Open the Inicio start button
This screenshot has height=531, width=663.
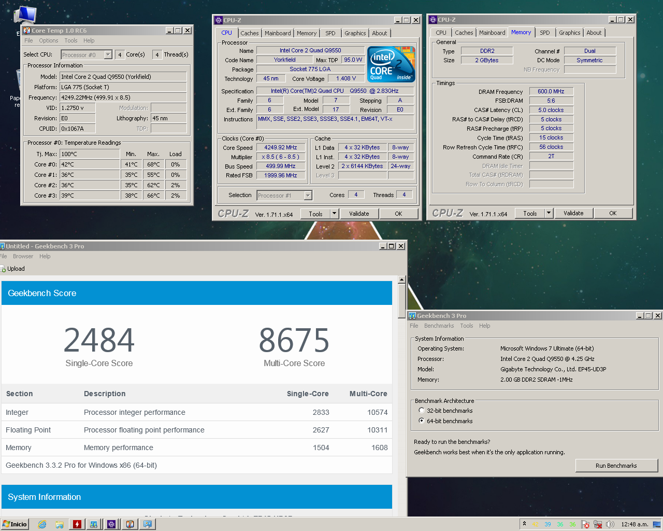15,524
